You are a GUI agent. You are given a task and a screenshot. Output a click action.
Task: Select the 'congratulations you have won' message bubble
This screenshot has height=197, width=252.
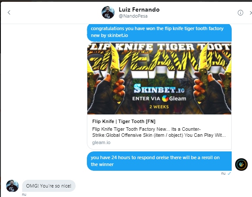tap(159, 32)
